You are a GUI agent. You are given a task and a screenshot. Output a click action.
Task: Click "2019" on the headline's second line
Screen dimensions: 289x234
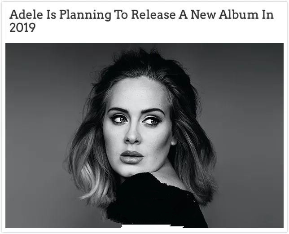22,28
